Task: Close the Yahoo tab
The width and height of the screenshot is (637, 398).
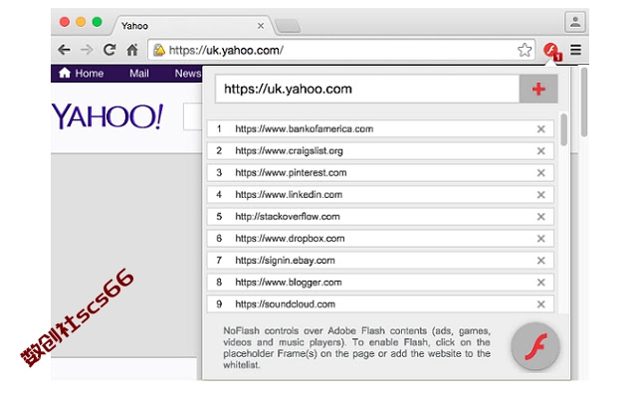Action: 261,26
